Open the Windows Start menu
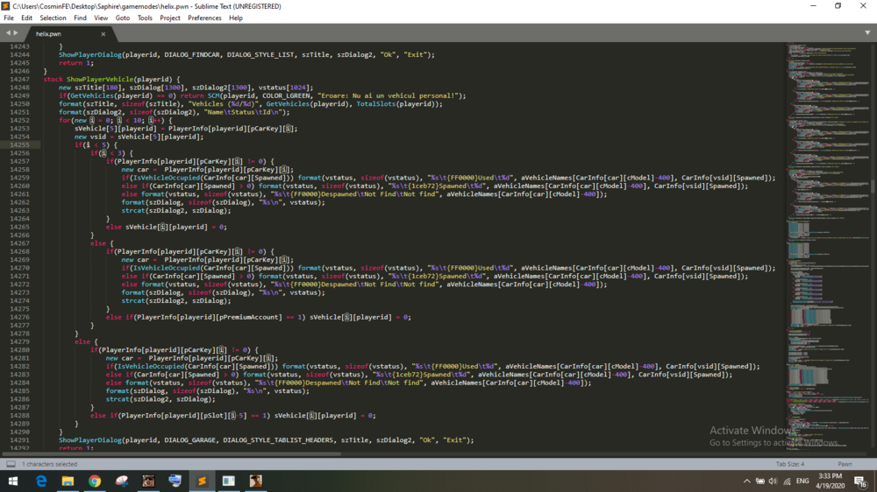The height and width of the screenshot is (492, 877). click(13, 481)
